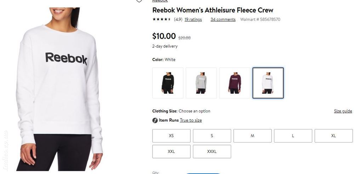Click the heart favorite icon
354x174 pixels.
(x=139, y=1)
